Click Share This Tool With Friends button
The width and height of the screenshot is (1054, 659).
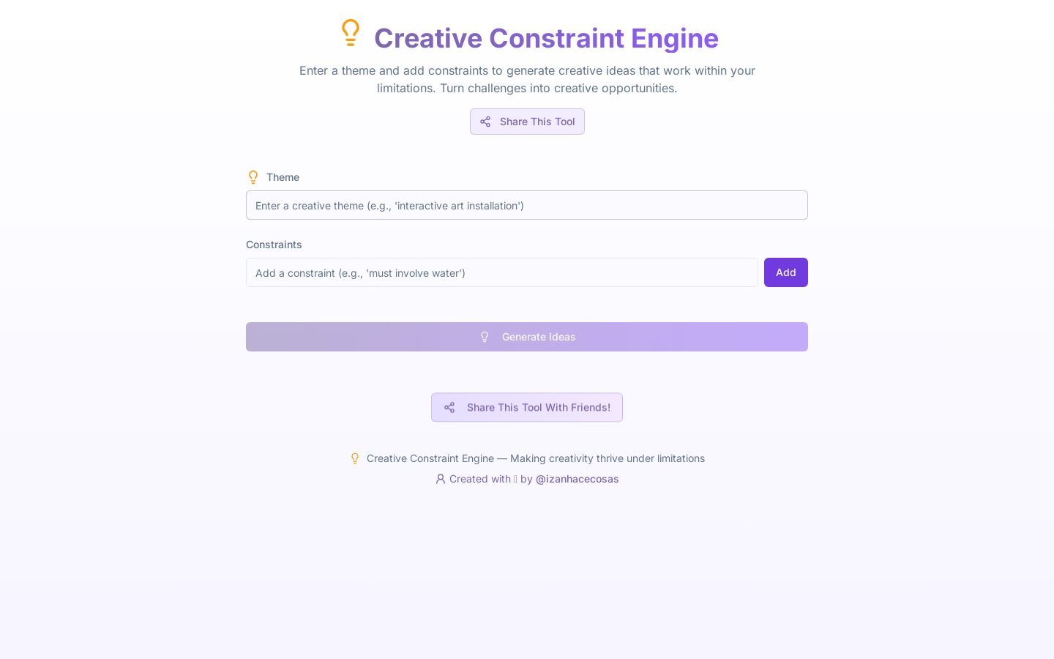pyautogui.click(x=527, y=407)
